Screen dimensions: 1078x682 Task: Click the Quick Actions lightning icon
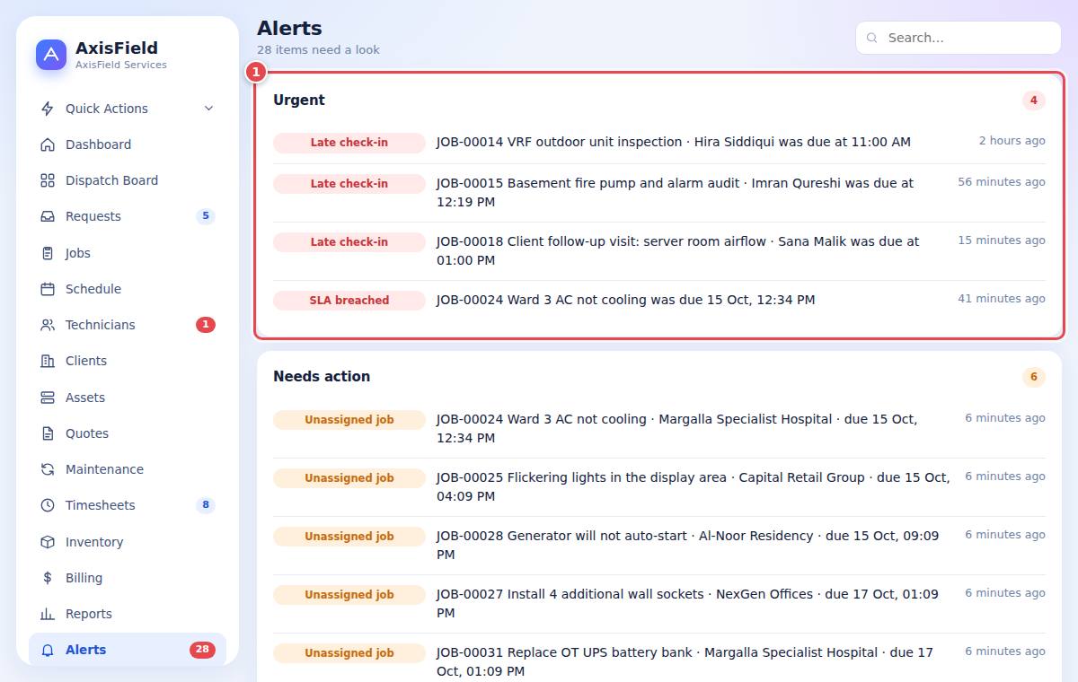[48, 109]
